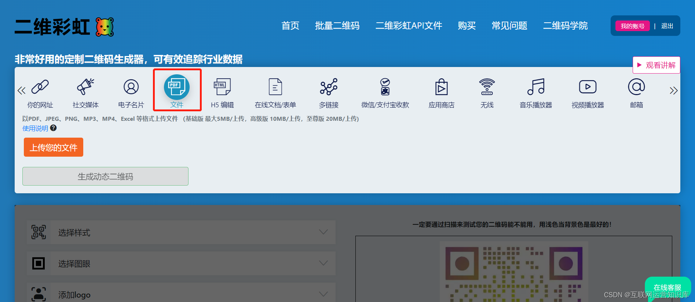The height and width of the screenshot is (302, 695).
Task: Expand the 选择图眼 section
Action: (181, 263)
